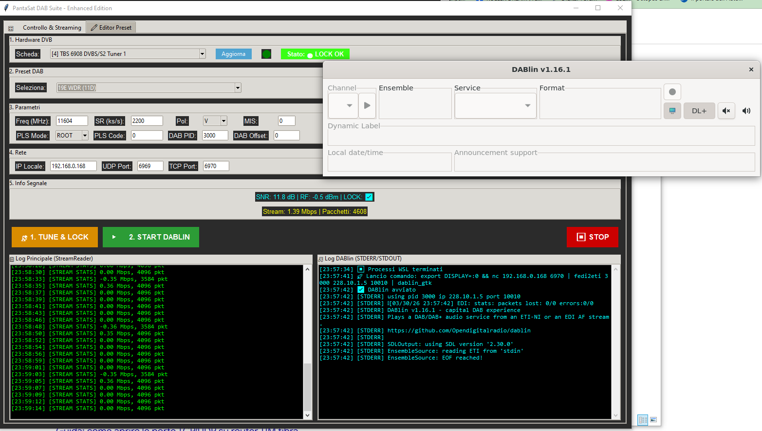Viewport: 762px width, 431px height.
Task: Click the play button next to Channel
Action: pos(367,105)
